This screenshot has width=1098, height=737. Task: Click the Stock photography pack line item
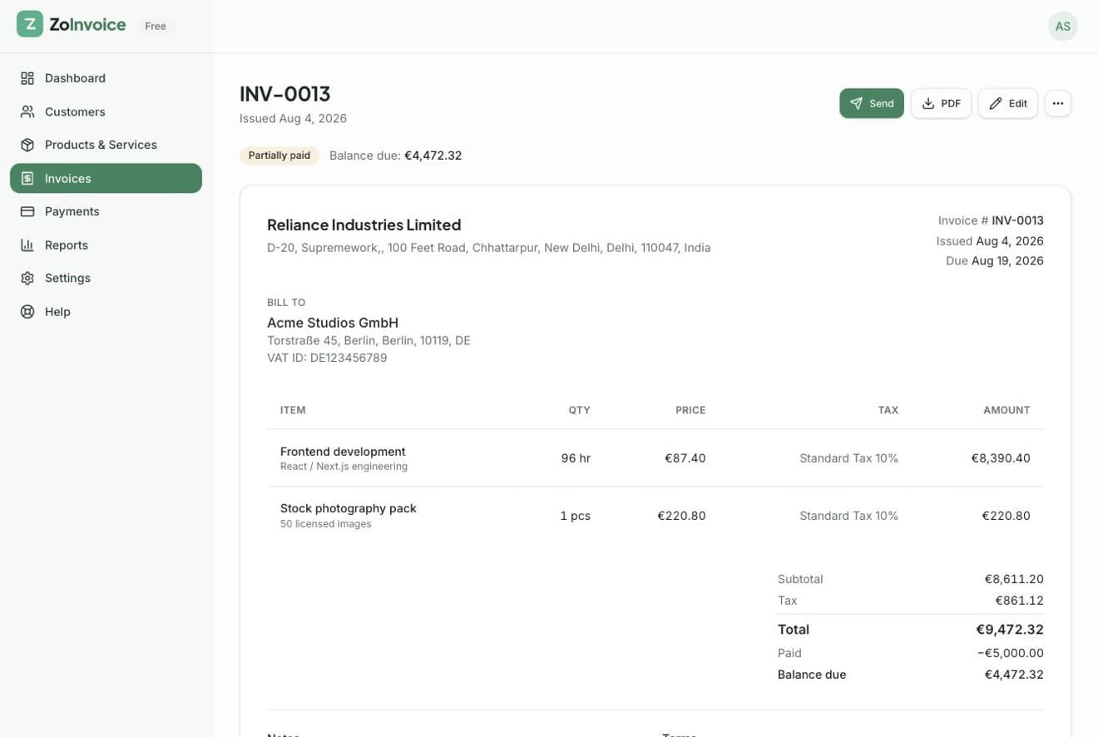pos(349,508)
